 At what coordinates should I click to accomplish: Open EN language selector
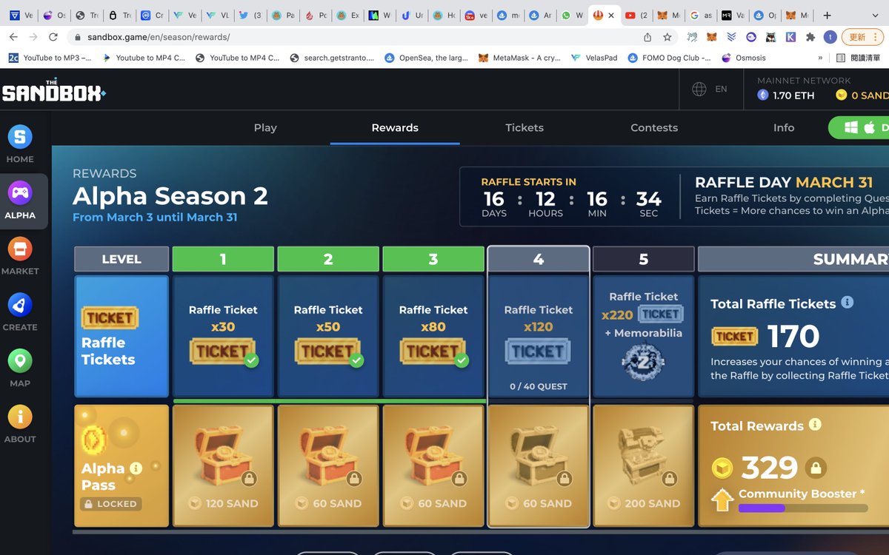(x=721, y=89)
